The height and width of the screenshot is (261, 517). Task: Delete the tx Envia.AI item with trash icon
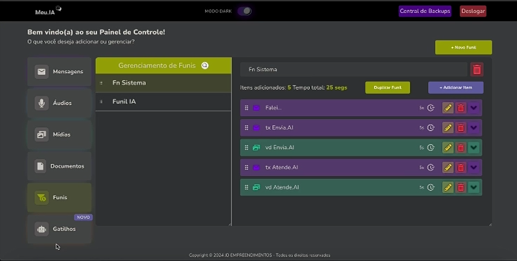click(461, 128)
